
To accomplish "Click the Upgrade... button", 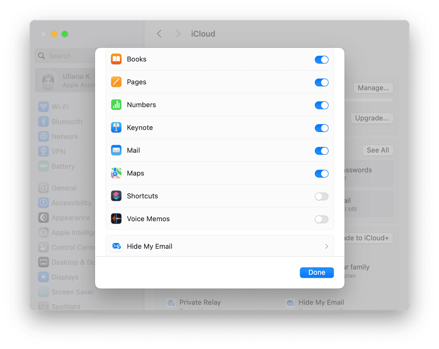I will pyautogui.click(x=372, y=118).
